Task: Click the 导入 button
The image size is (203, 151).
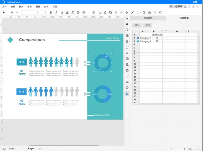Action: coord(137,25)
